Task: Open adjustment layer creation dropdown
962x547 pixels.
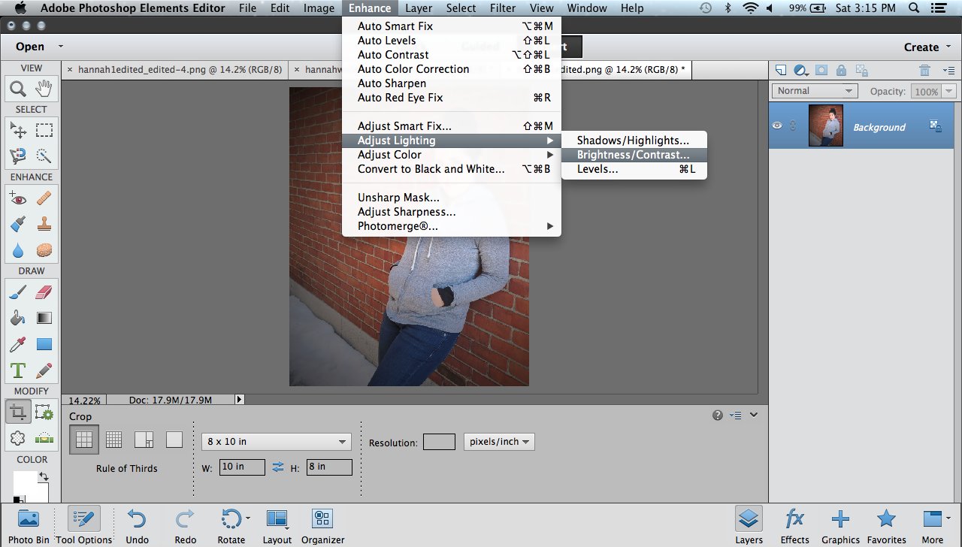Action: pyautogui.click(x=801, y=70)
